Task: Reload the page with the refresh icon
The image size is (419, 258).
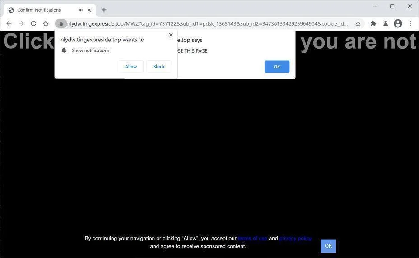Action: (33, 23)
